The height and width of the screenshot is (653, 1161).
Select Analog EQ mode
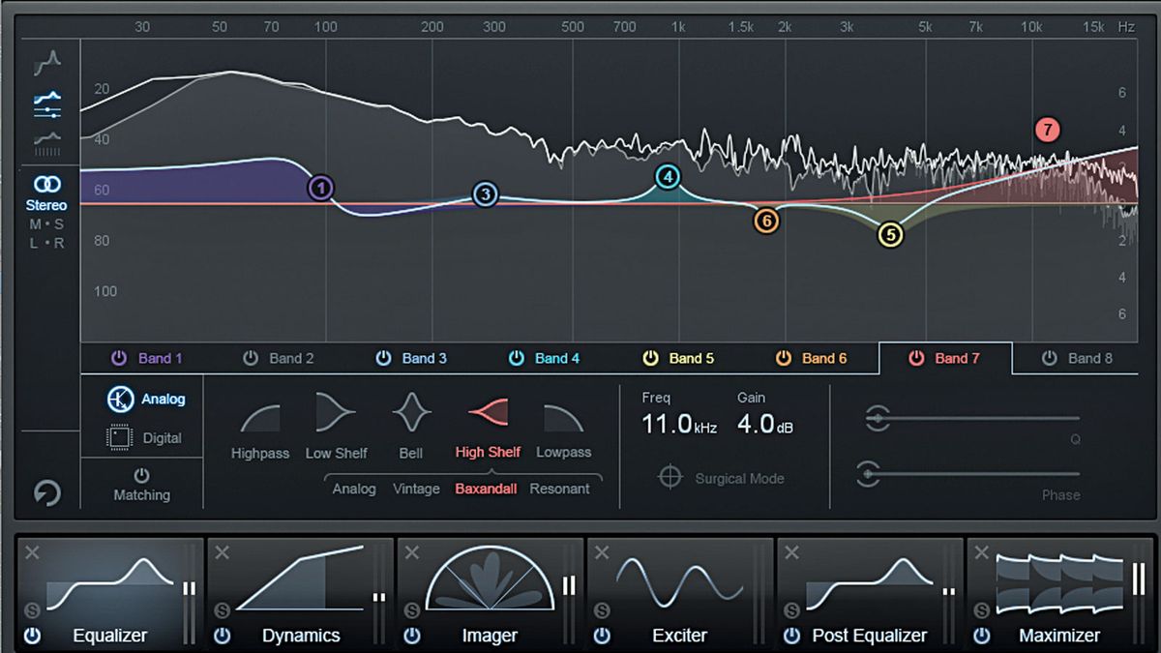tap(146, 399)
